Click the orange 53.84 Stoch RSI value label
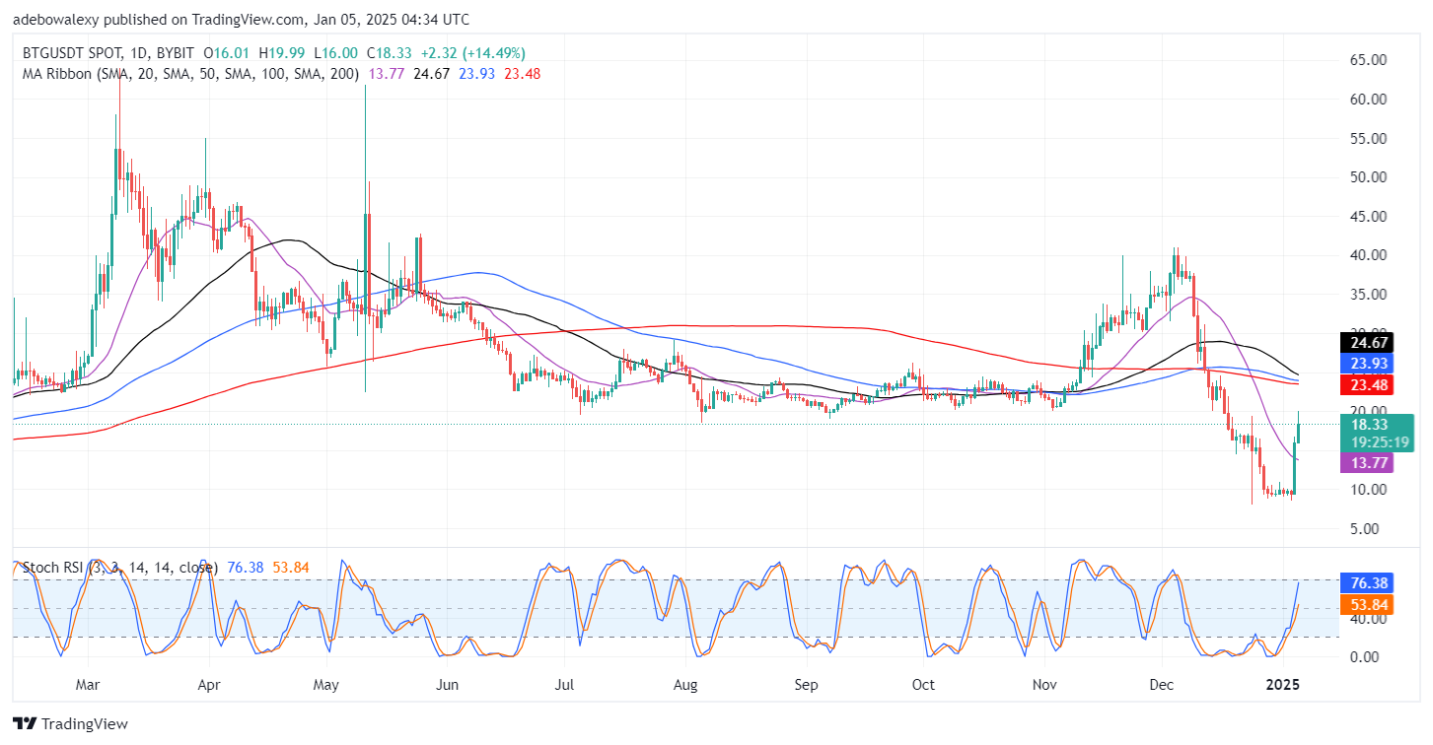The image size is (1433, 745). pos(1365,604)
